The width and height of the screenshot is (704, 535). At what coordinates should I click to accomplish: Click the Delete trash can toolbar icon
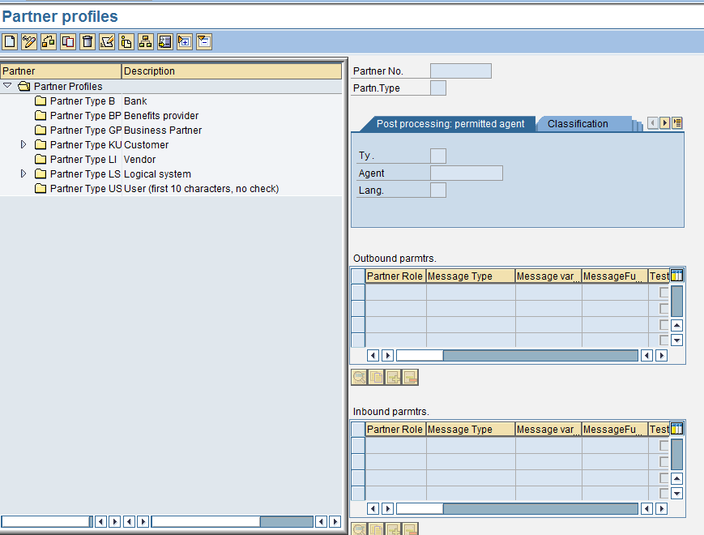coord(87,41)
